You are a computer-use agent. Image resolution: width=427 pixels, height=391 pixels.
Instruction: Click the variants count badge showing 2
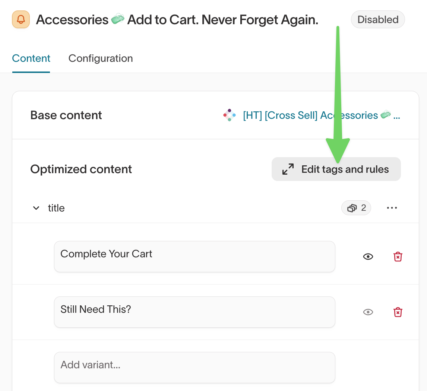tap(356, 208)
